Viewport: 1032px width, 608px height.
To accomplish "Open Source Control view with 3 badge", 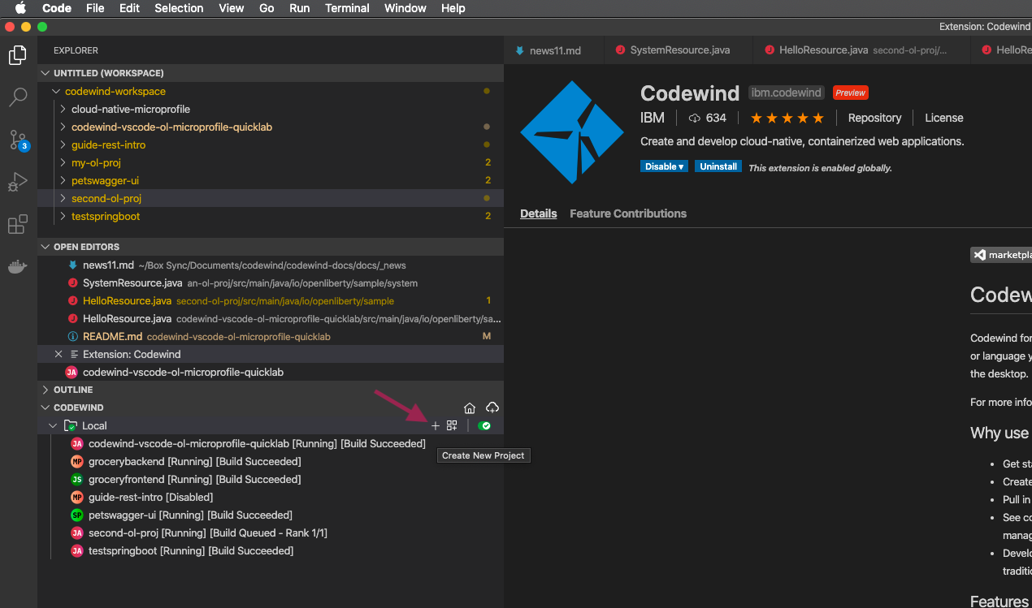I will click(18, 140).
